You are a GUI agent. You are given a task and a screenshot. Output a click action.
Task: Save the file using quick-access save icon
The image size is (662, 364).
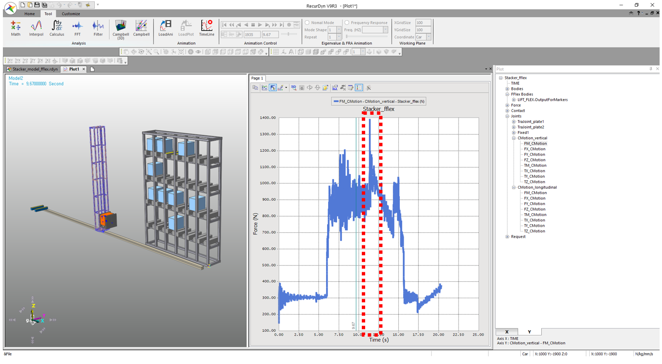pyautogui.click(x=37, y=5)
